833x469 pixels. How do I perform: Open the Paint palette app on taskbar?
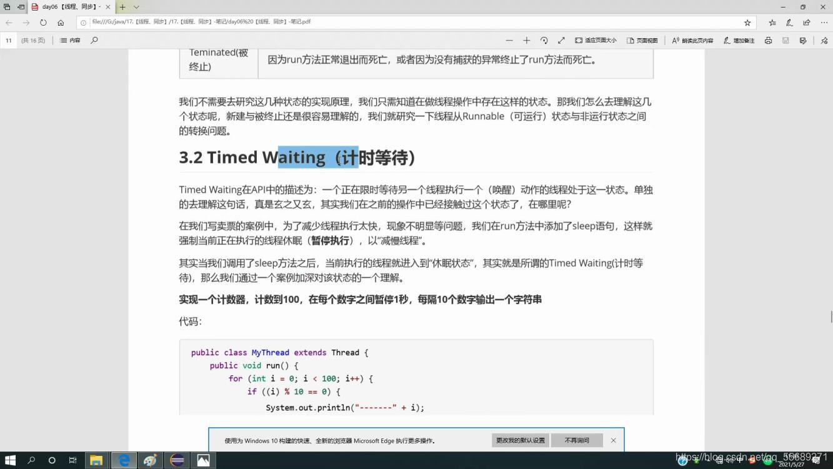click(x=150, y=460)
